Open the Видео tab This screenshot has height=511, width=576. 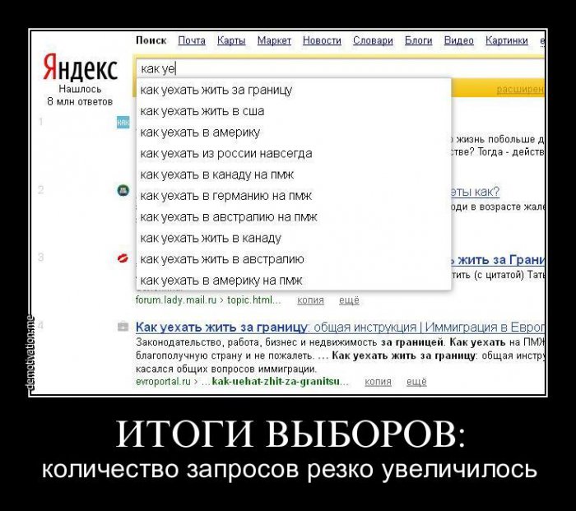coord(459,40)
